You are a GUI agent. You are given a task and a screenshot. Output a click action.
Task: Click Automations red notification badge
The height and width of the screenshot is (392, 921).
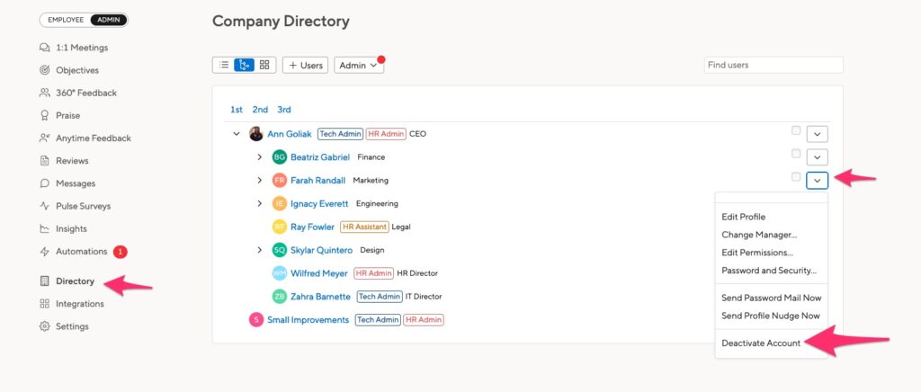pyautogui.click(x=120, y=252)
